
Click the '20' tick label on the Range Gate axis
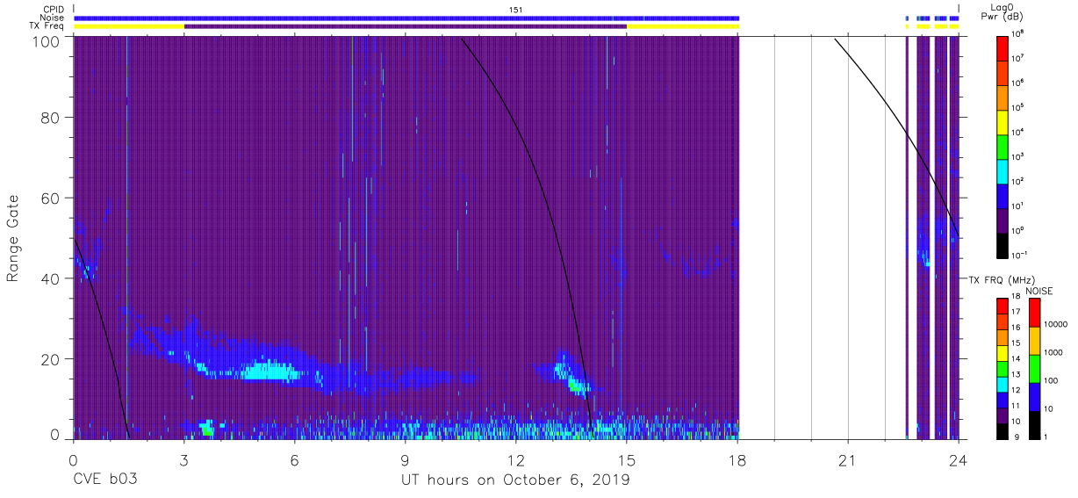tap(51, 359)
